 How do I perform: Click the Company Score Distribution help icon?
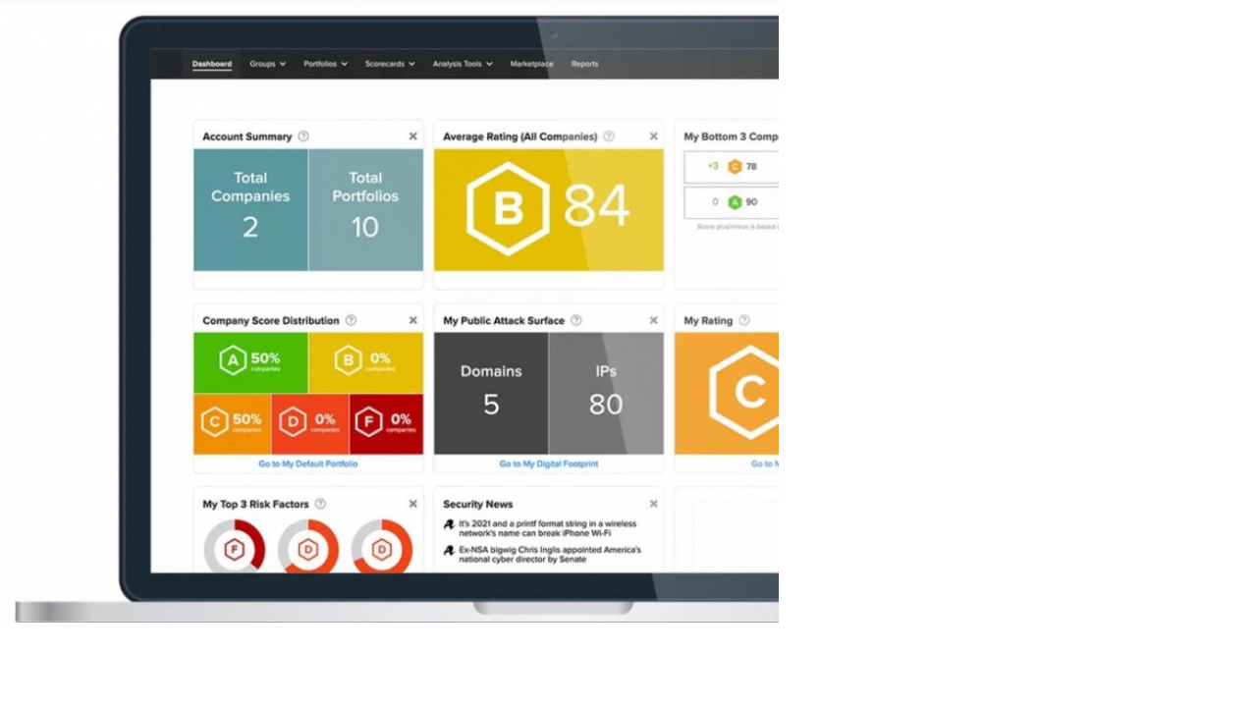351,320
